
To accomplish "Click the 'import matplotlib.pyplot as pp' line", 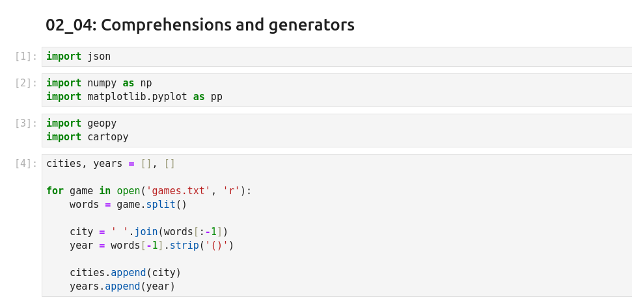I will [x=134, y=97].
